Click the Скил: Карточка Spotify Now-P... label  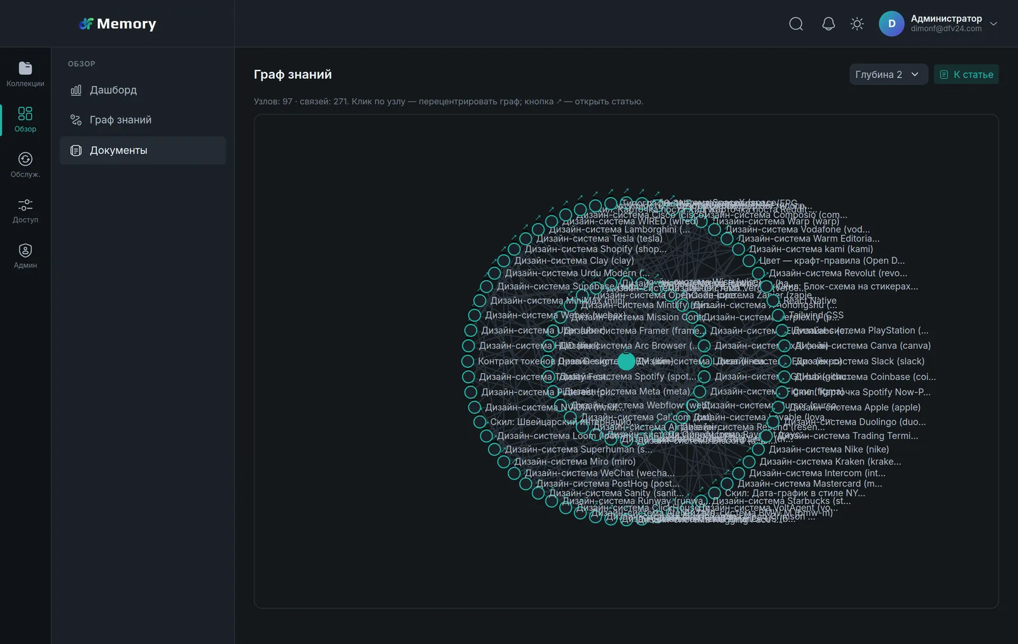(861, 392)
